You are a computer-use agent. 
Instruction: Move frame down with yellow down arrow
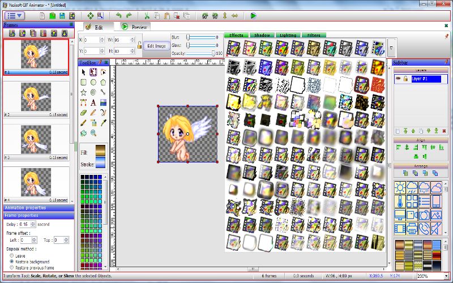(64, 33)
